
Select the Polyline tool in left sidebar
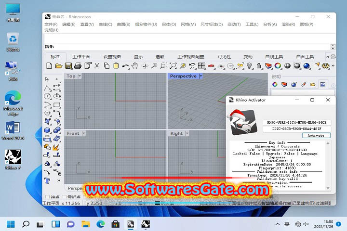[x=47, y=88]
